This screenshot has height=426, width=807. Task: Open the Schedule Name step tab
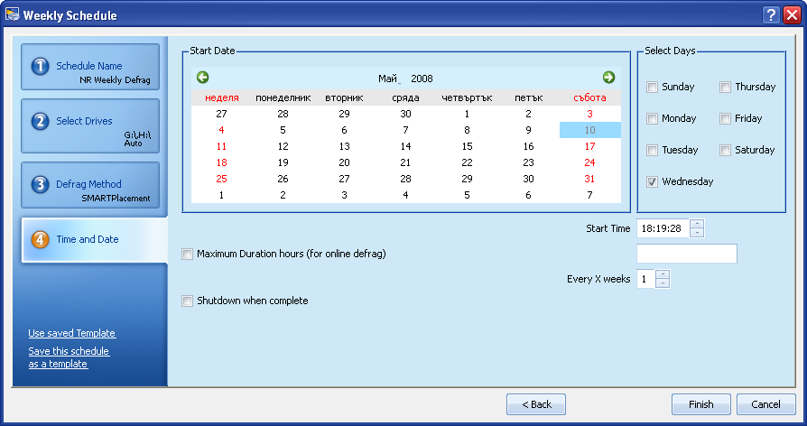click(90, 67)
